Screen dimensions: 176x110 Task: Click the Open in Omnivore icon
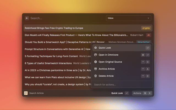pyautogui.click(x=95, y=55)
